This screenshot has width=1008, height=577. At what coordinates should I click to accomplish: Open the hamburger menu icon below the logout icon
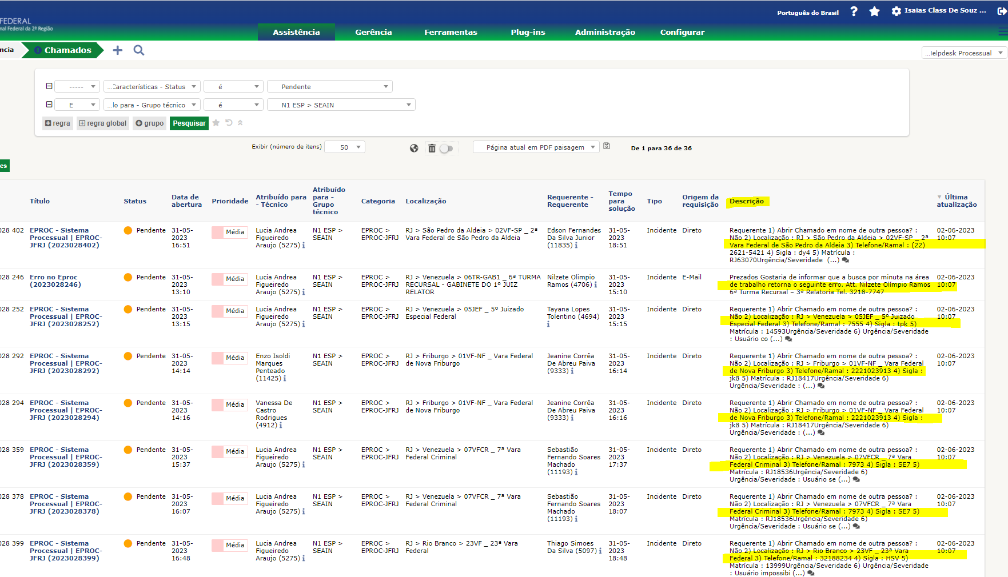pos(1003,32)
